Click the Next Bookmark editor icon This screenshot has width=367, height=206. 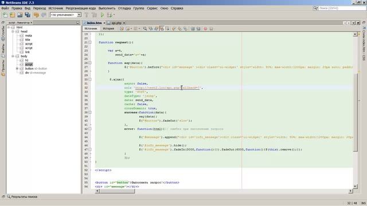(179, 29)
